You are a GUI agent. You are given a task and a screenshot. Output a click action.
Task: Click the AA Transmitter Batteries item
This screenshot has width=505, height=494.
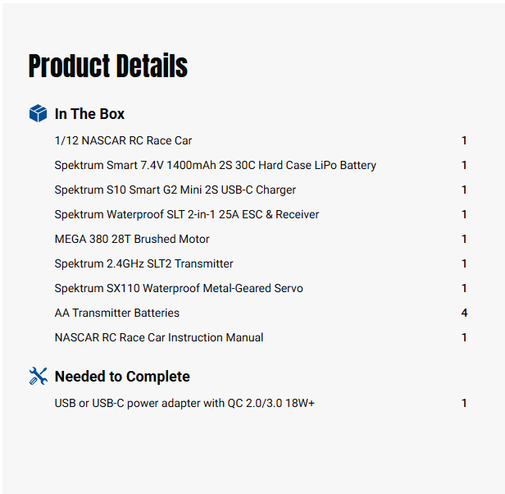[116, 313]
